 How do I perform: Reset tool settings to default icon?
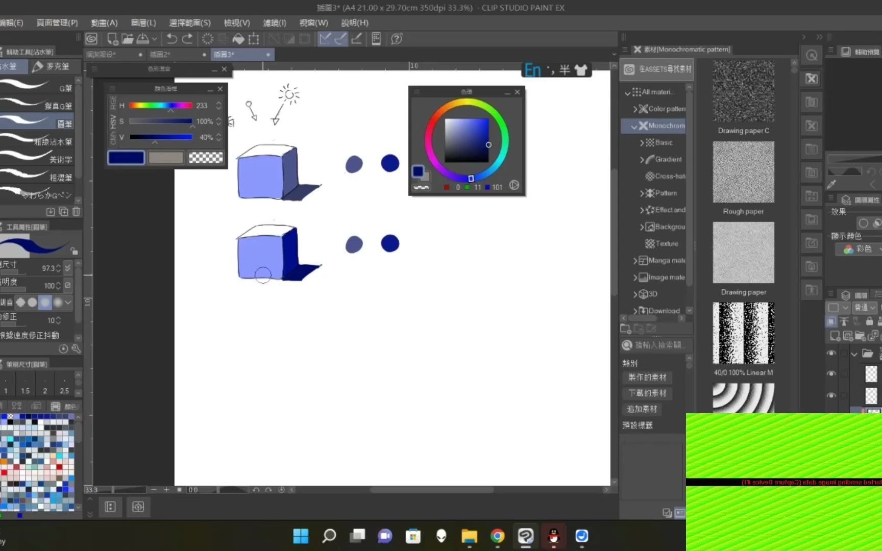point(63,349)
